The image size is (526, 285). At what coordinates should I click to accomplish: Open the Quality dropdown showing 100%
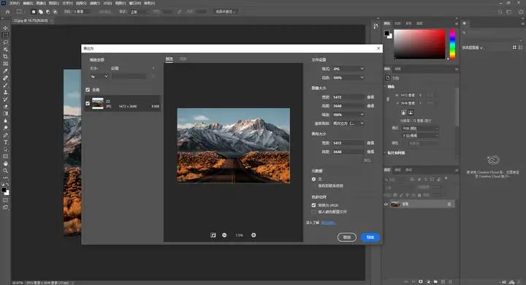[348, 77]
